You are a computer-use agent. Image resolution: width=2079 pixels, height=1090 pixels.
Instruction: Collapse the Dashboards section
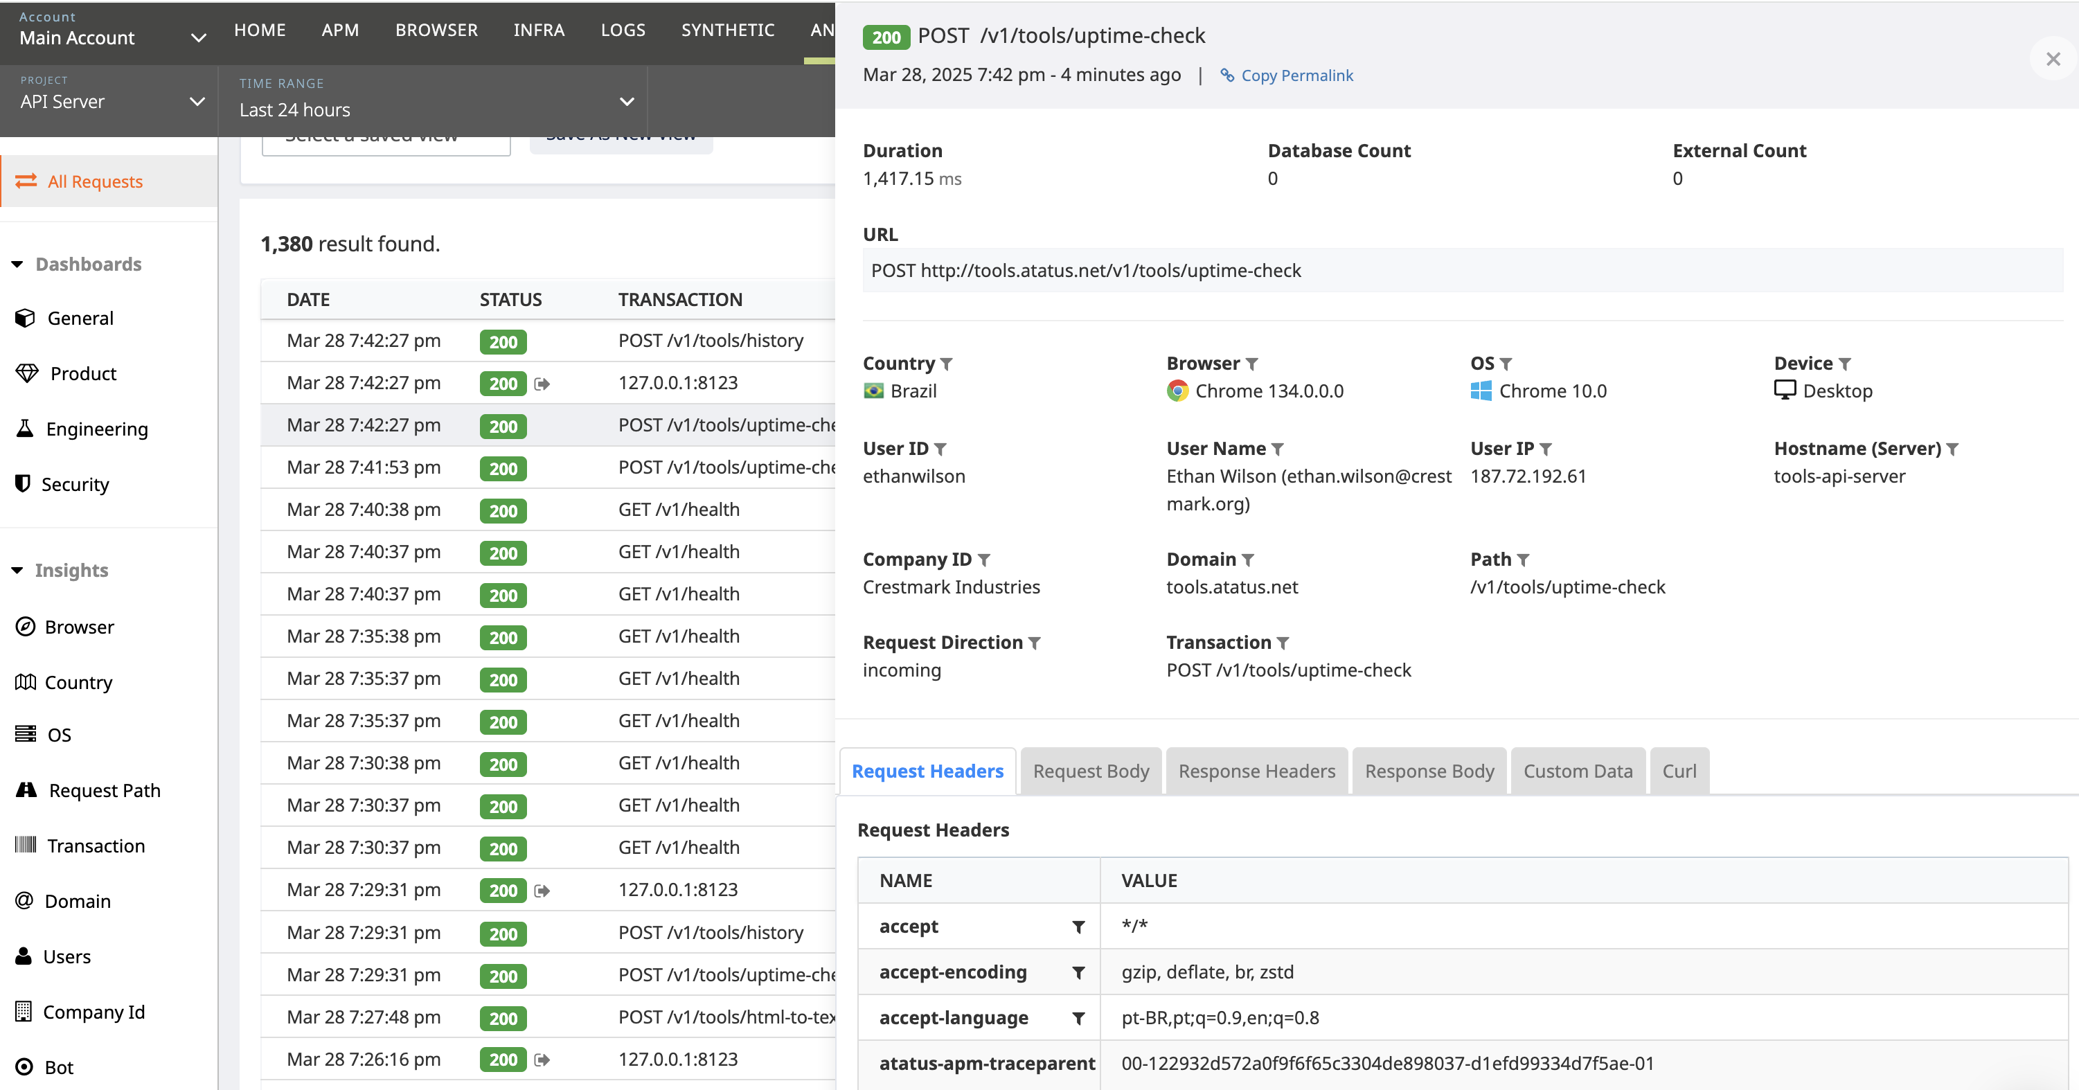point(17,264)
